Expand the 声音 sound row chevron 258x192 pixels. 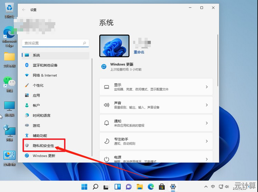point(207,105)
